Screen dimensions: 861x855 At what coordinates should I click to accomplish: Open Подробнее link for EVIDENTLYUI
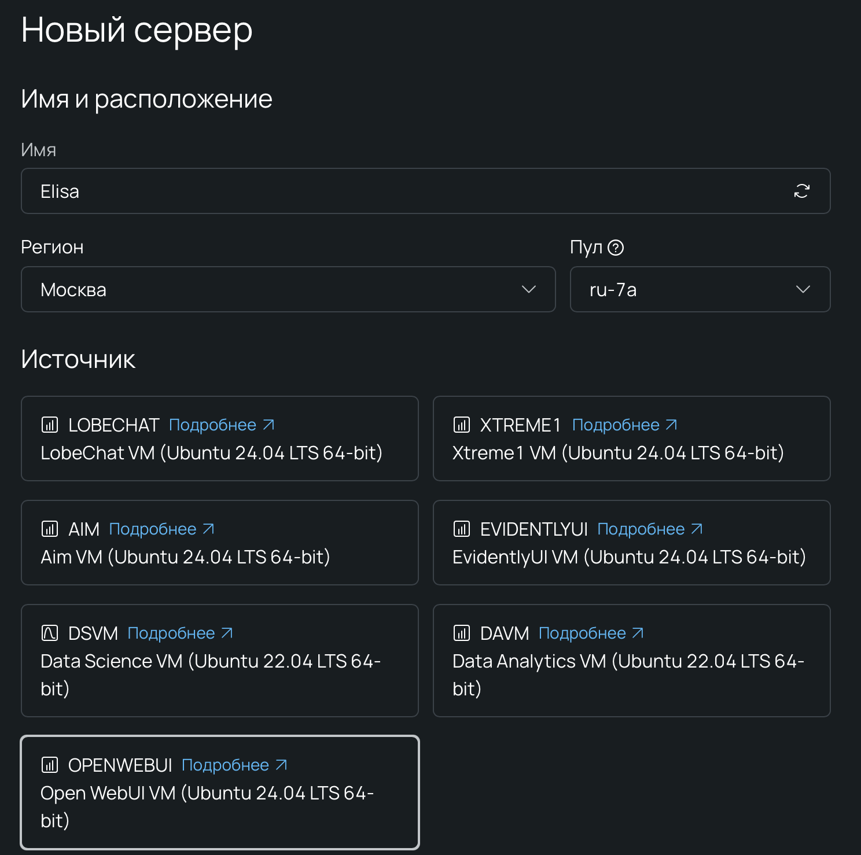click(x=650, y=529)
